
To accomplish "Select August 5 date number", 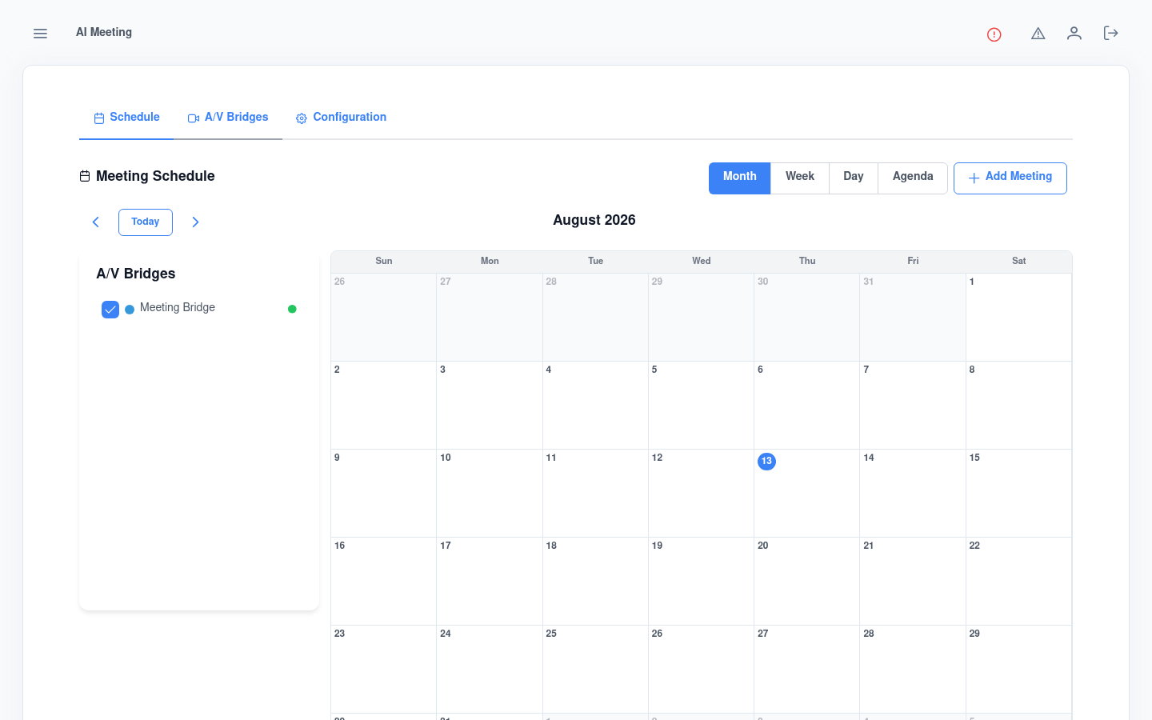I will (654, 370).
